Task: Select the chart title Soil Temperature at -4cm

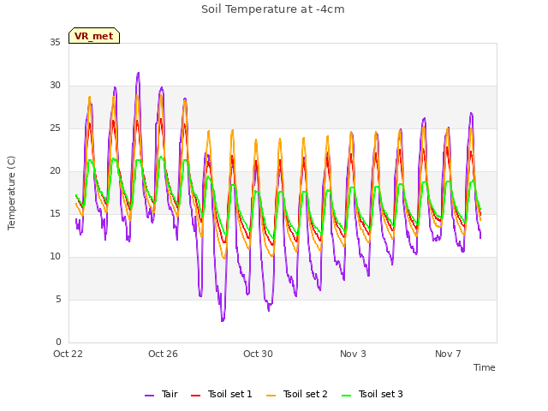Action: (x=273, y=9)
